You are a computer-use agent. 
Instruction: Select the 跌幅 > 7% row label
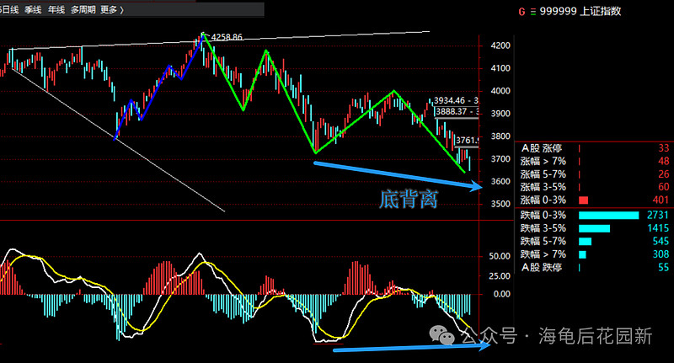(x=543, y=254)
